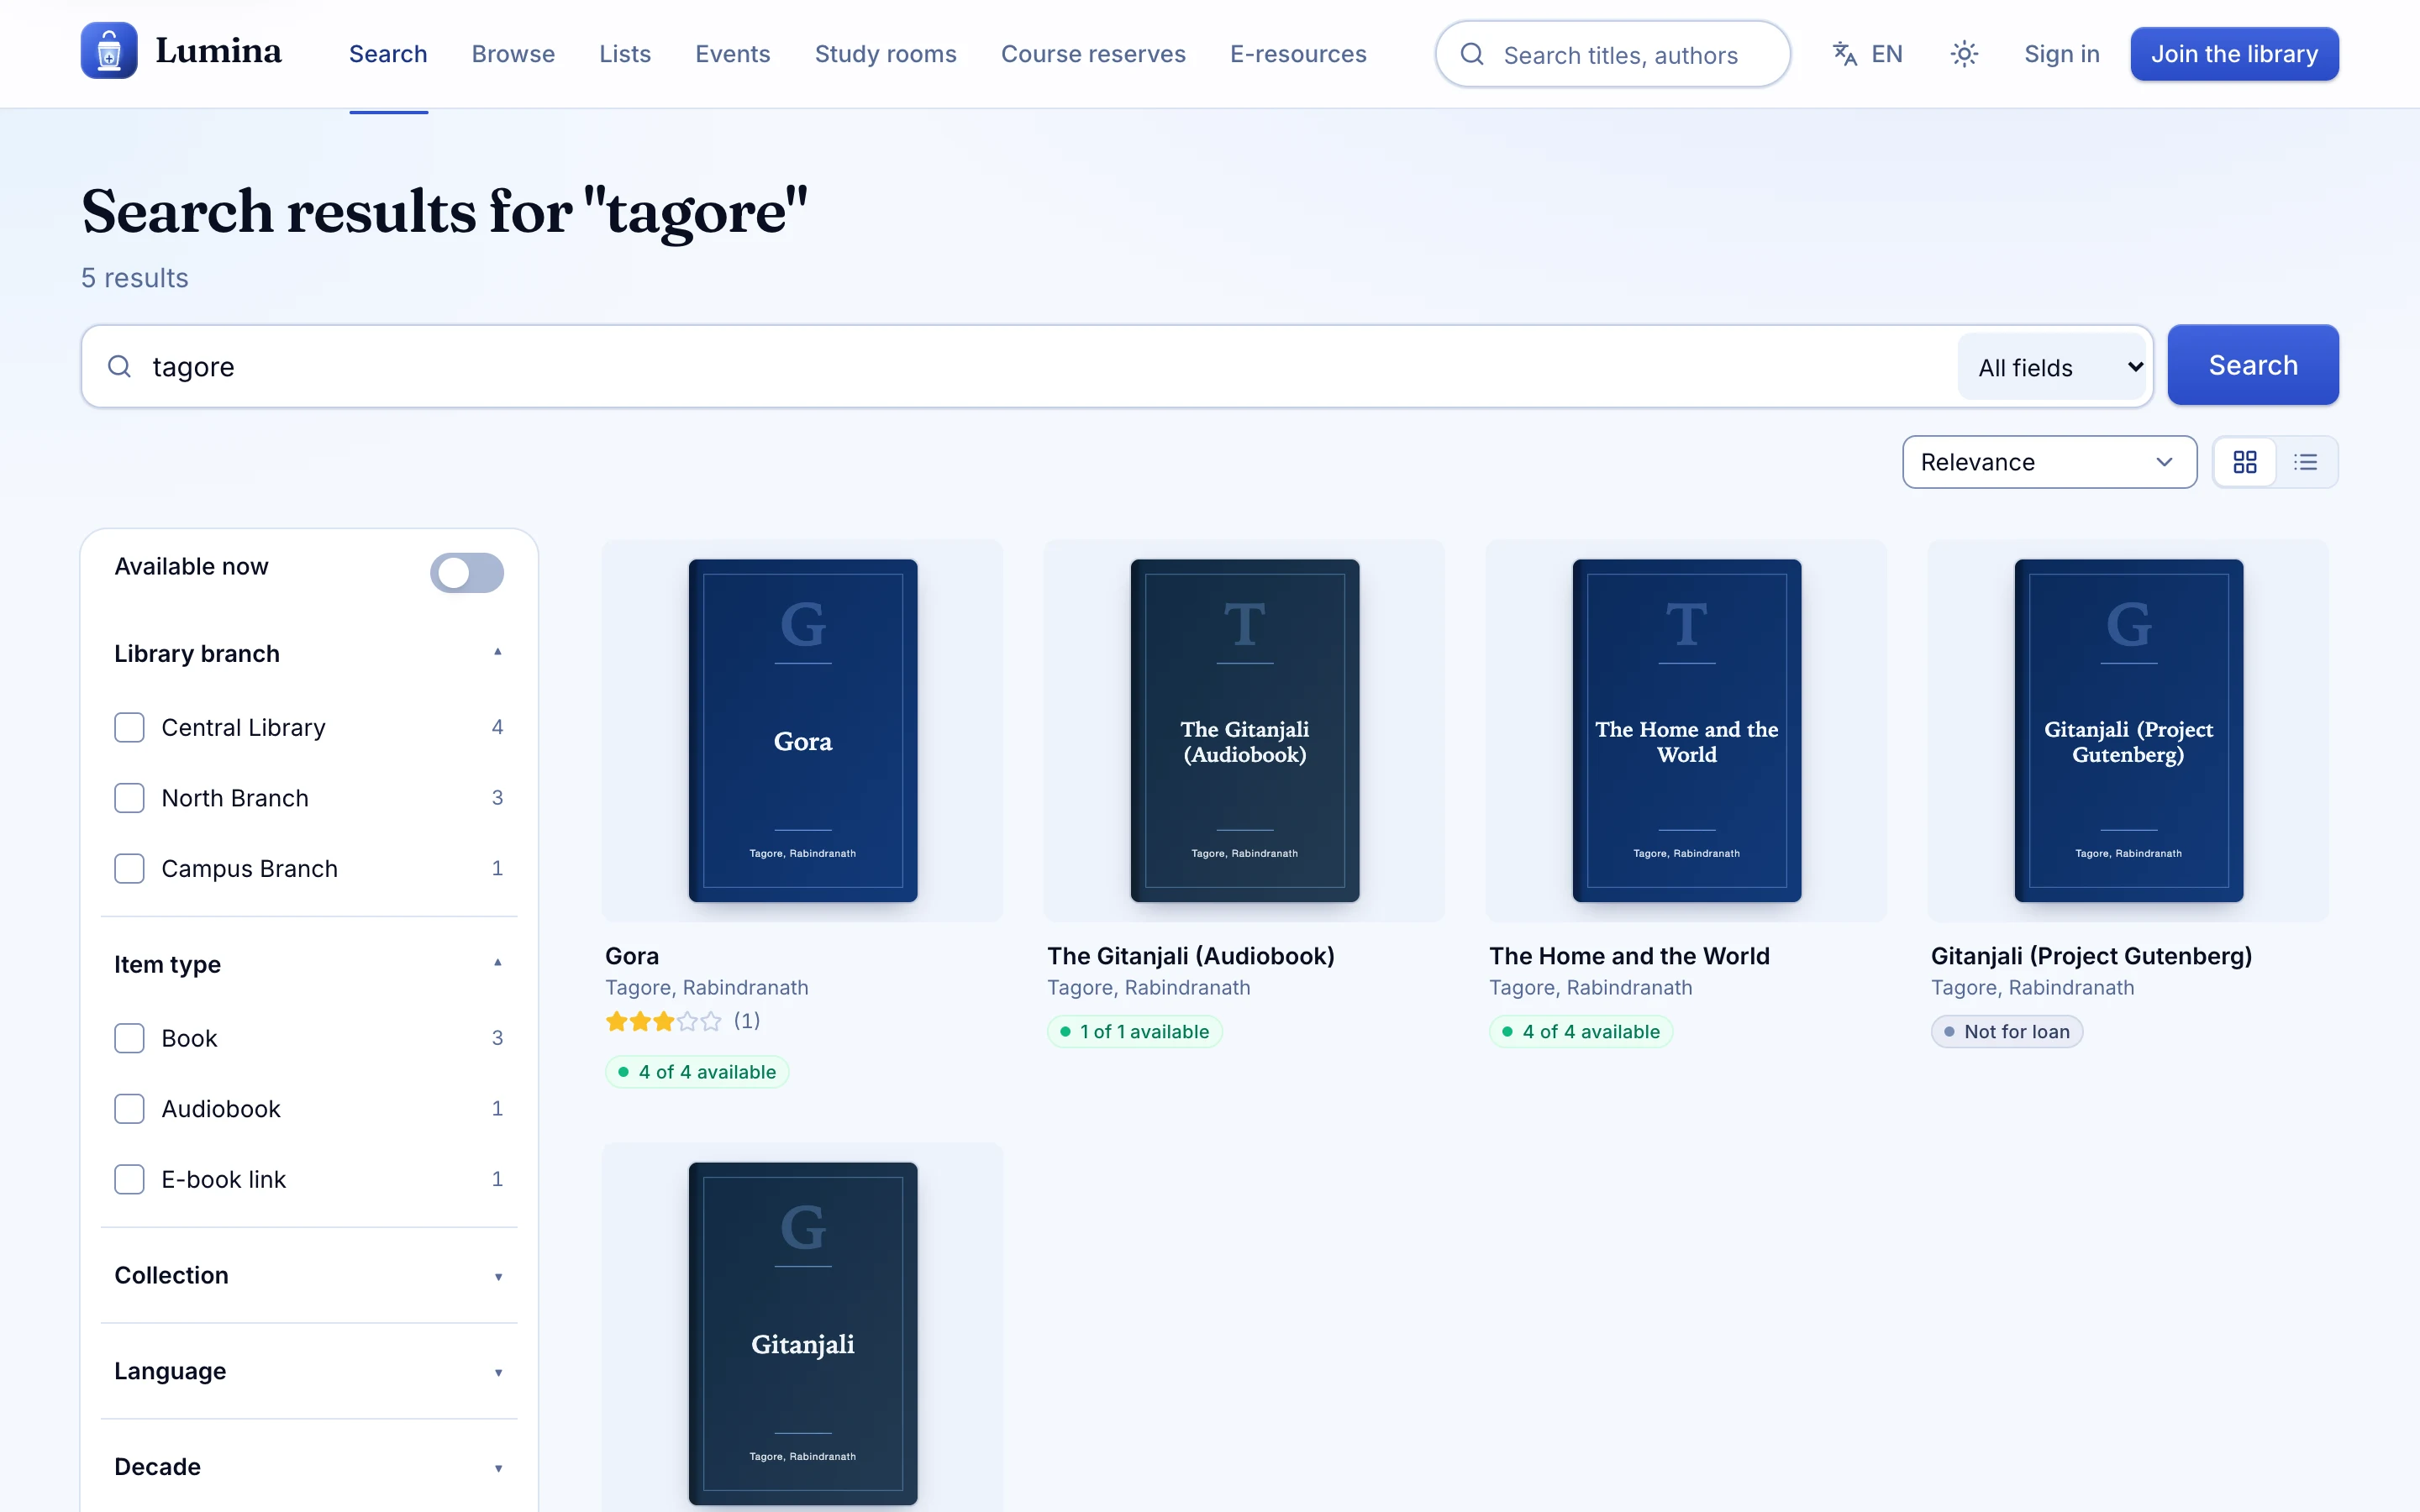Toggle light/dark theme sun icon

1964,54
